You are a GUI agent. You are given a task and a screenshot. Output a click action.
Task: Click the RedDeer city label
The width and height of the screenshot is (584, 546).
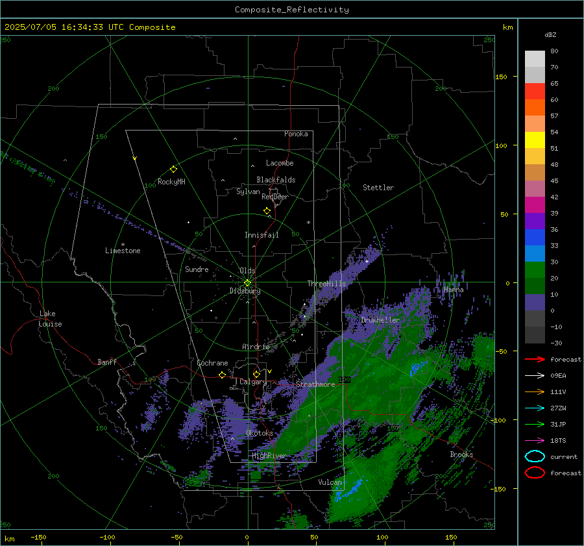(275, 197)
